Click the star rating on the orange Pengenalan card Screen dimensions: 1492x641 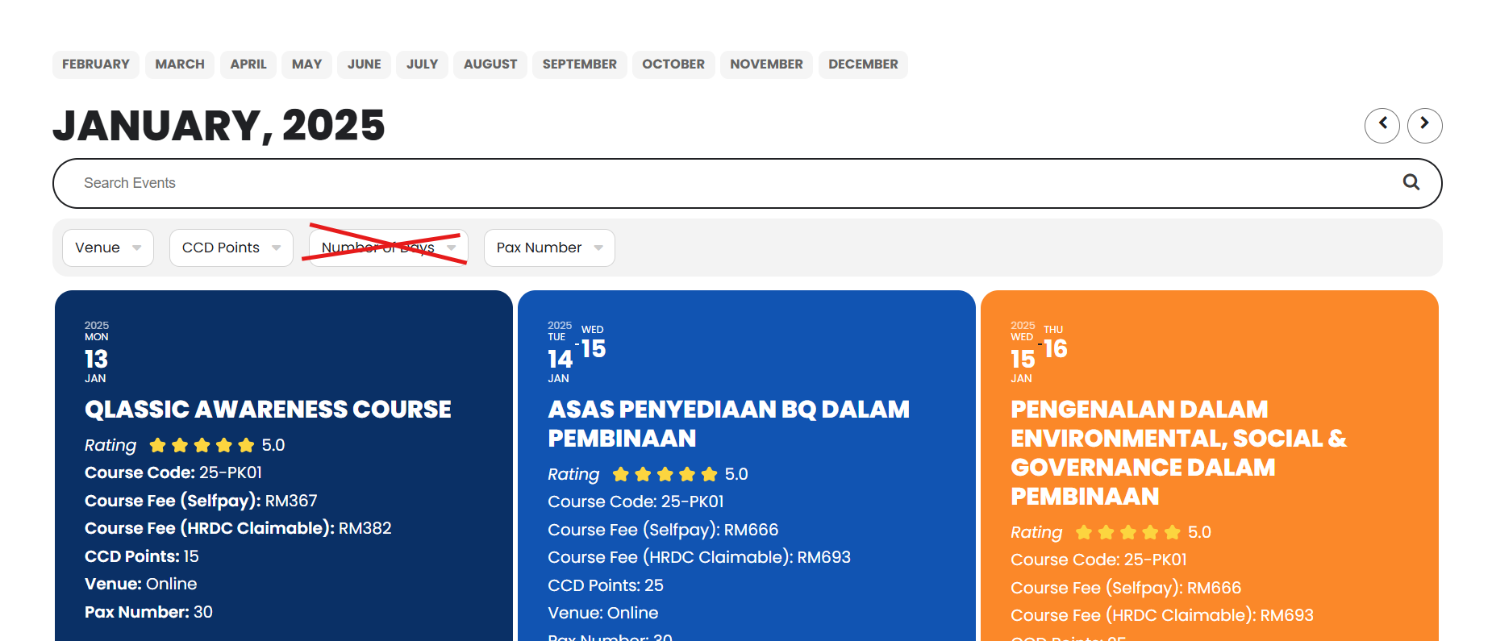coord(1127,532)
